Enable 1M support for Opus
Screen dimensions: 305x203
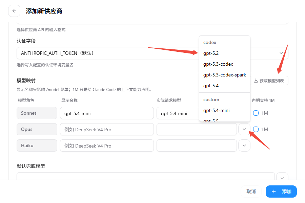click(x=256, y=129)
